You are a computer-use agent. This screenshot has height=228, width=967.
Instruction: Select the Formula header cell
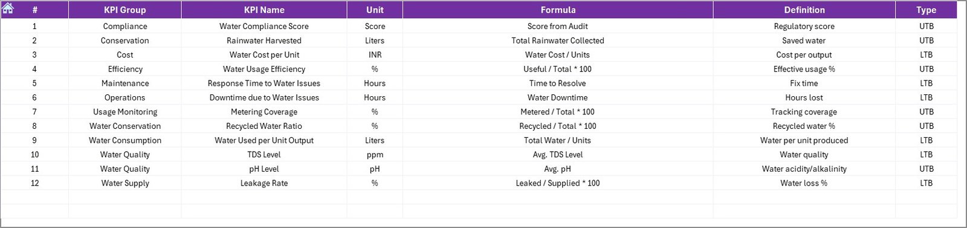pyautogui.click(x=558, y=10)
